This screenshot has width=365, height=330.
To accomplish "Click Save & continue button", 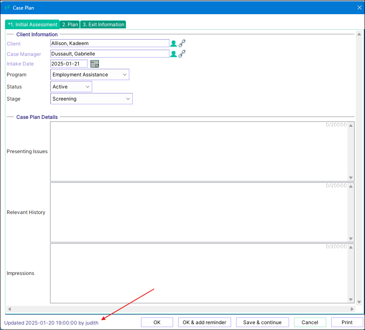I will click(x=262, y=322).
